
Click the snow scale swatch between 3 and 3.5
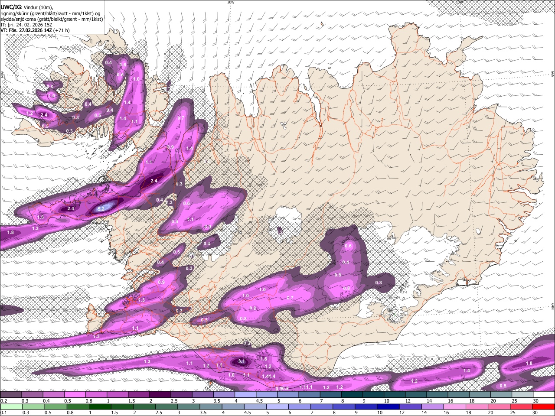point(202,394)
